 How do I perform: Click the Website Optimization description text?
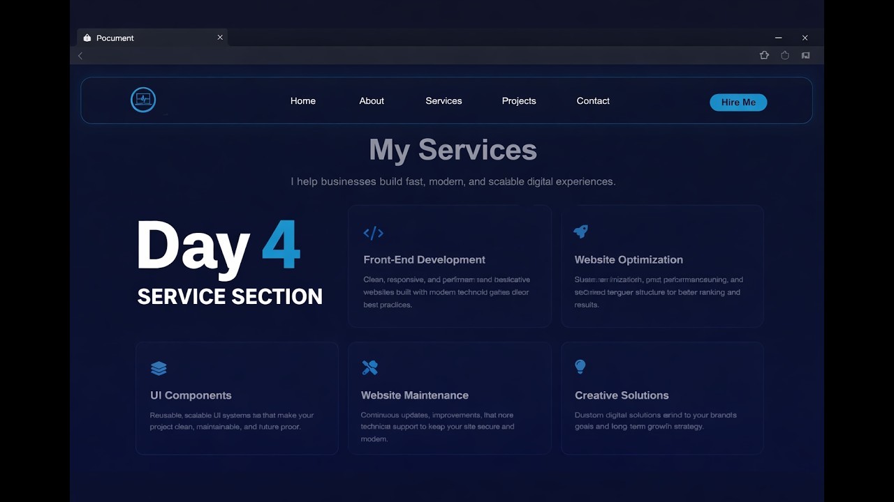[659, 292]
